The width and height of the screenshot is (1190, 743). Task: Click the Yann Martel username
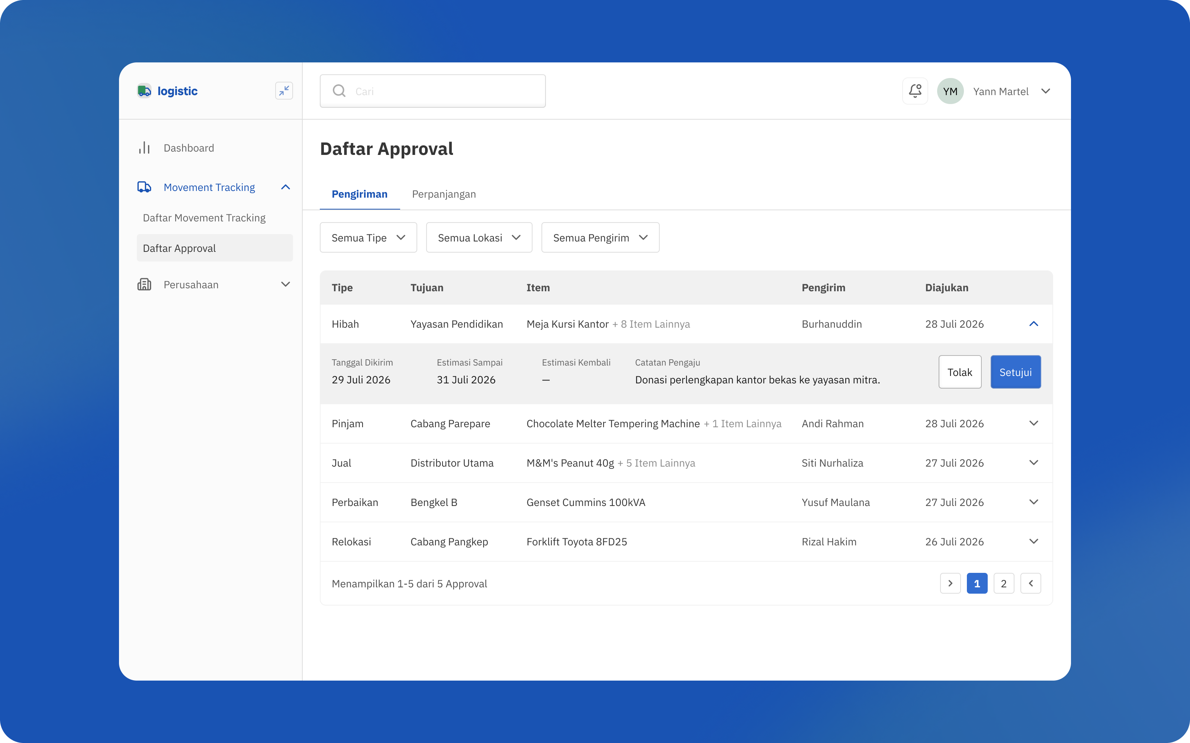pyautogui.click(x=1001, y=91)
